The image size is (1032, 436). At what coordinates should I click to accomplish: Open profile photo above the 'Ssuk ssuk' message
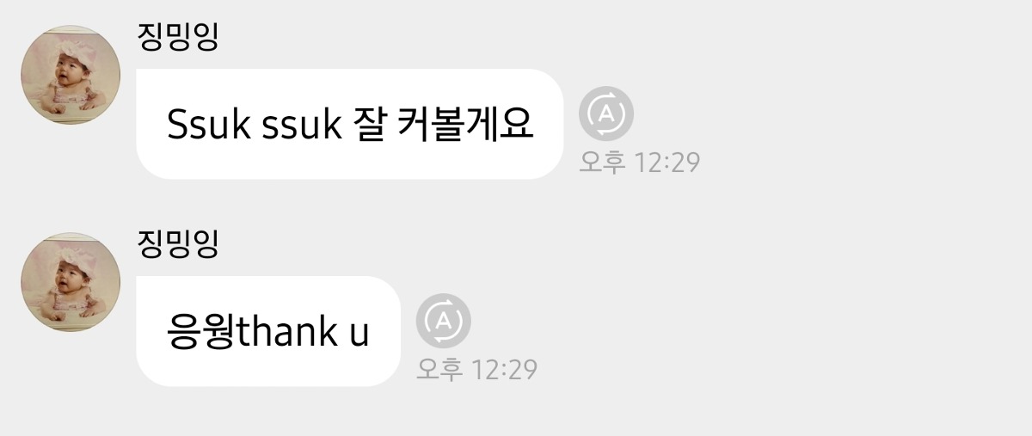coord(71,75)
